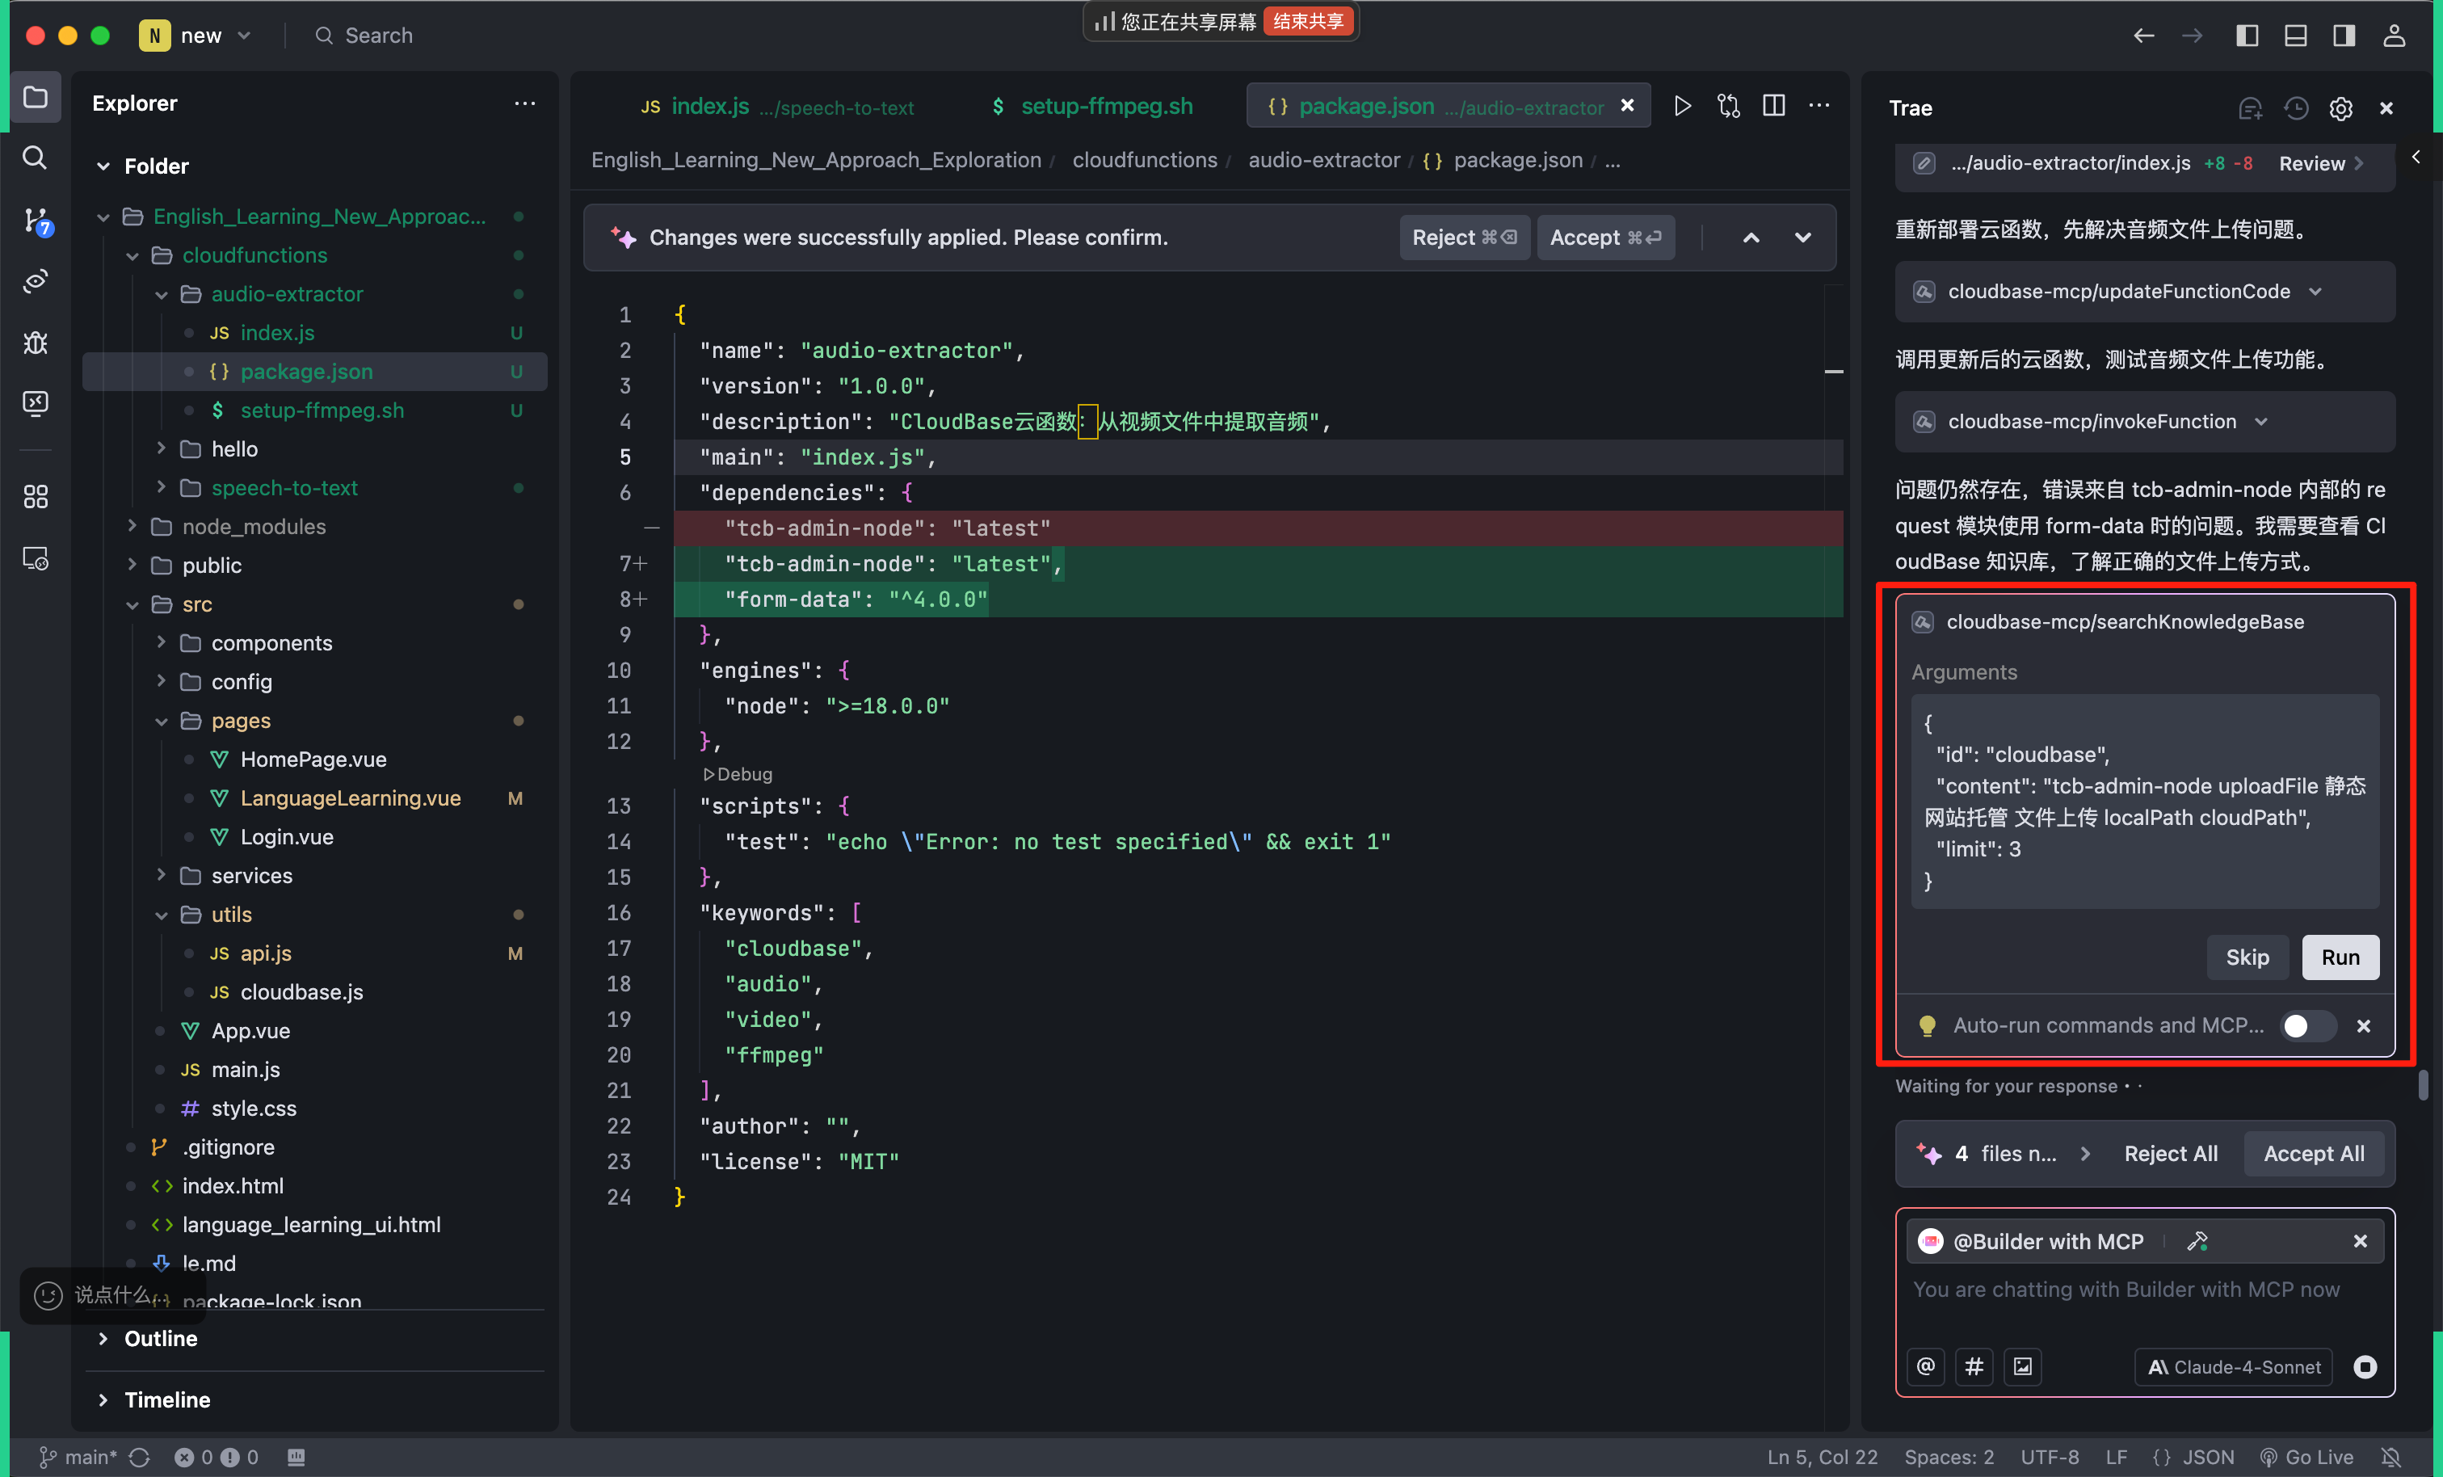2443x1477 pixels.
Task: Navigate back with the left arrow
Action: pyautogui.click(x=2142, y=36)
